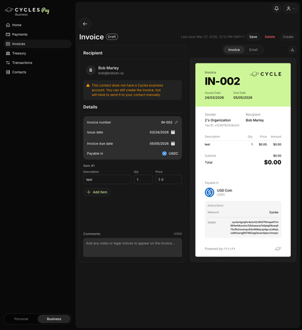Image resolution: width=302 pixels, height=330 pixels.
Task: Go to Payments in the sidebar
Action: [x=38, y=34]
